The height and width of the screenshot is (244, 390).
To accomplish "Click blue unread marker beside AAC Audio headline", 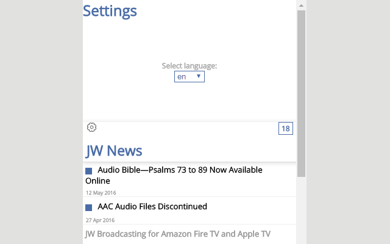I will point(88,207).
